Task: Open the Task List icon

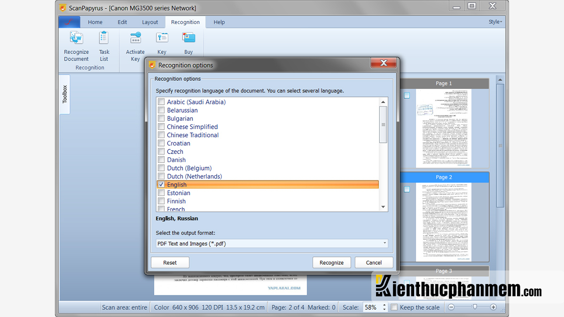Action: coord(104,38)
